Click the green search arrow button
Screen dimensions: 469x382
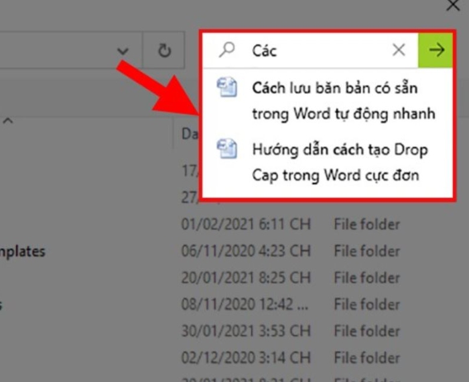(435, 50)
